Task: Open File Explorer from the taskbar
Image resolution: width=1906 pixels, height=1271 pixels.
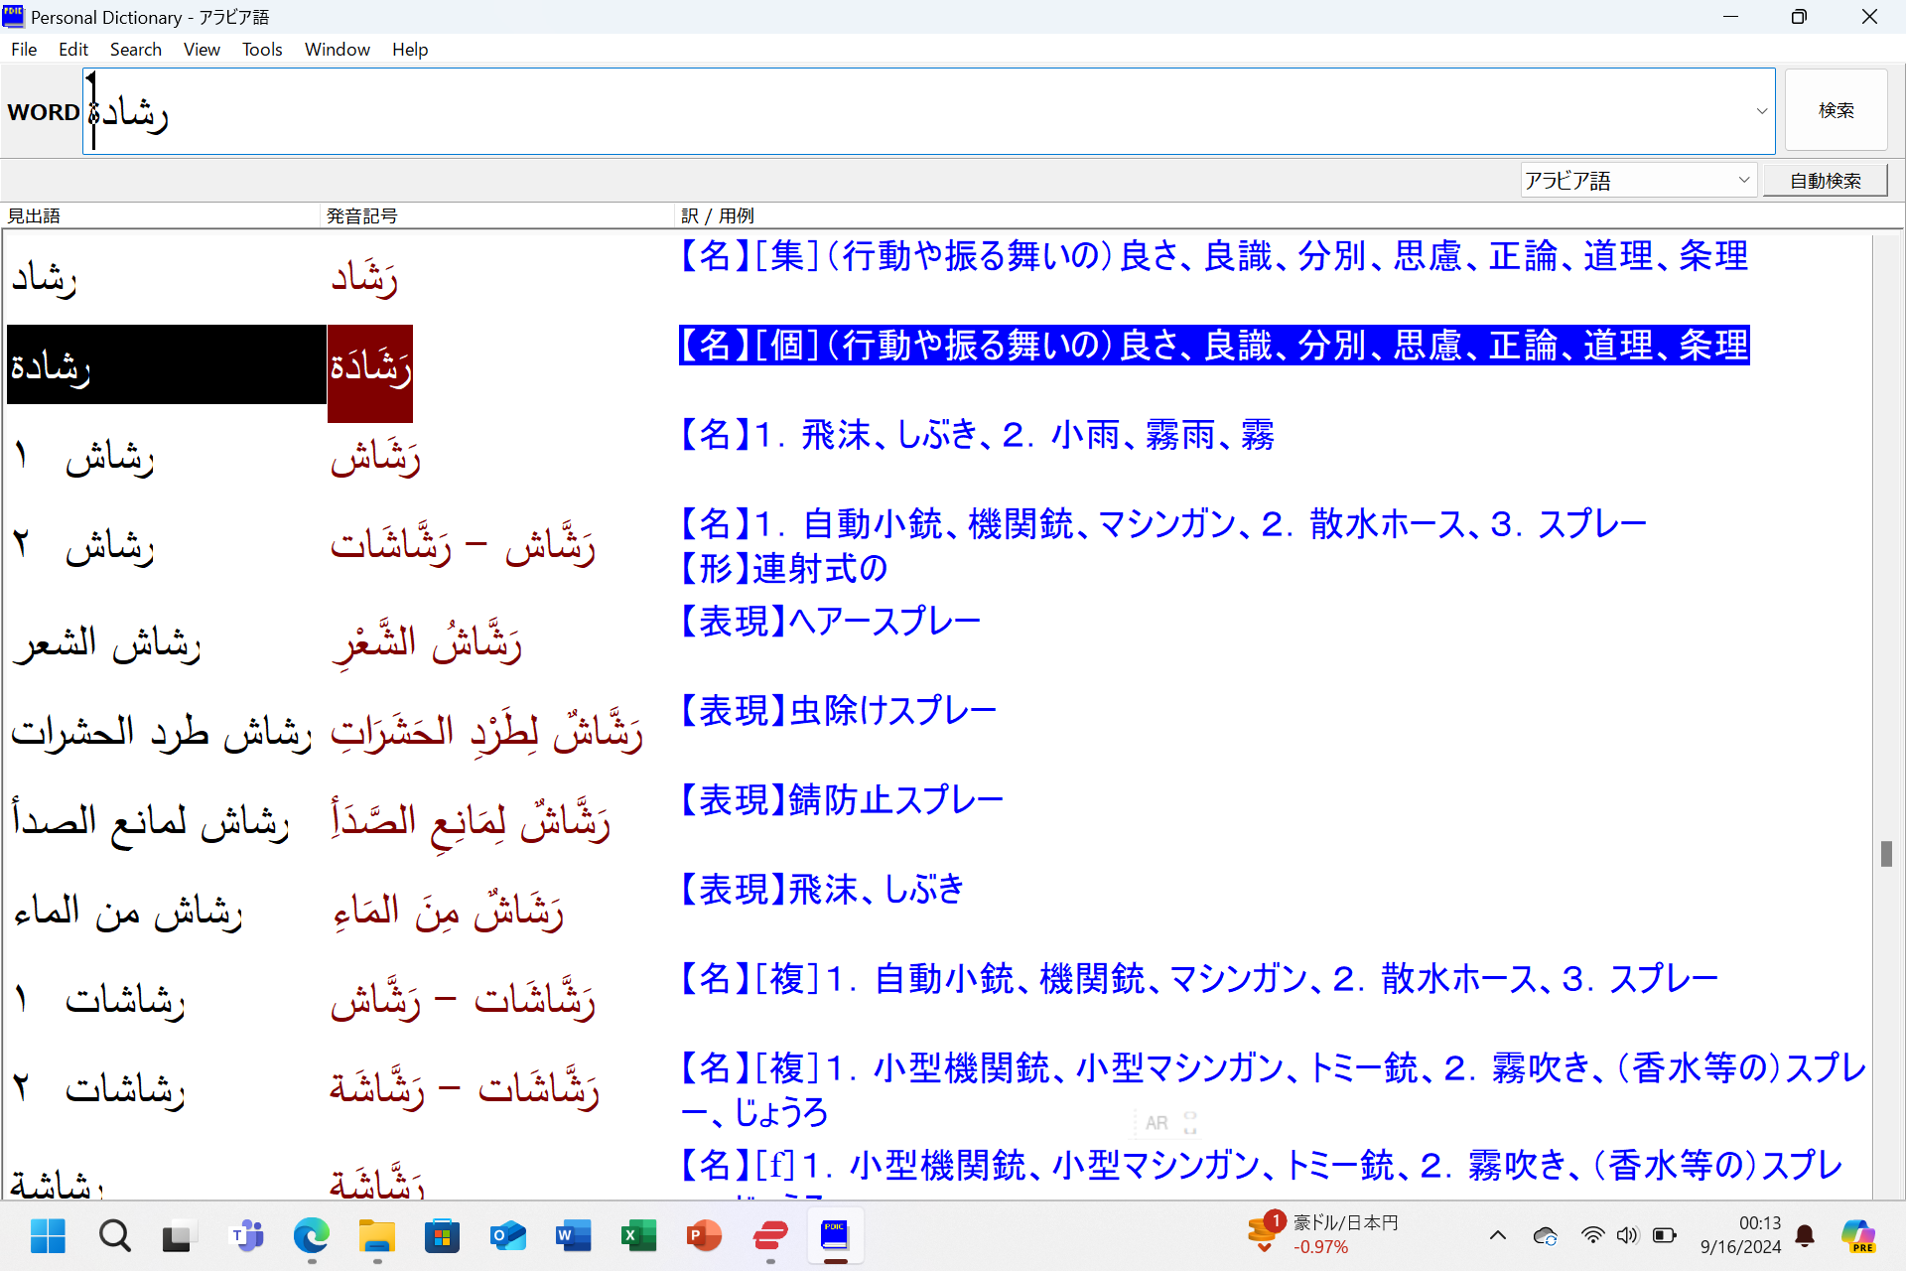Action: click(x=376, y=1236)
